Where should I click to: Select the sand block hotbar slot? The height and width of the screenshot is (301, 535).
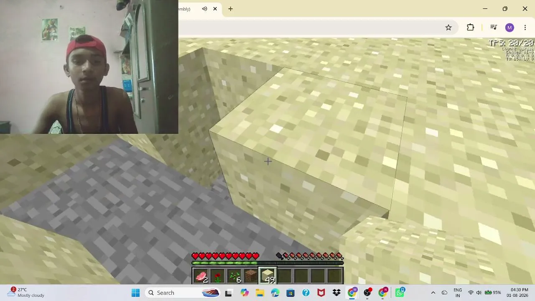coord(267,276)
